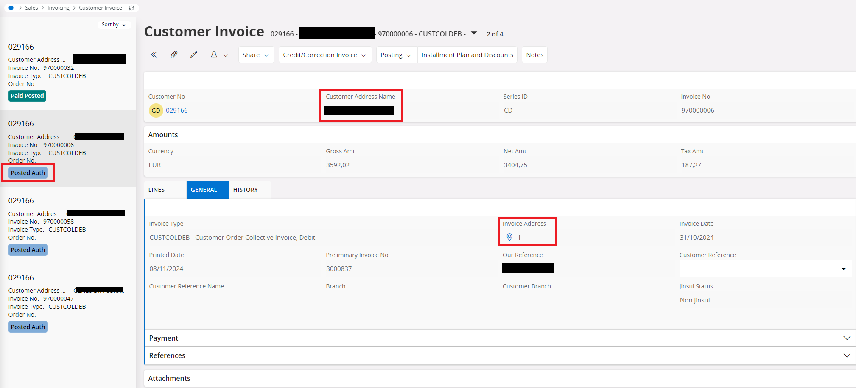The width and height of the screenshot is (856, 388).
Task: Click the Tax Amt value 187,27
Action: pos(691,165)
